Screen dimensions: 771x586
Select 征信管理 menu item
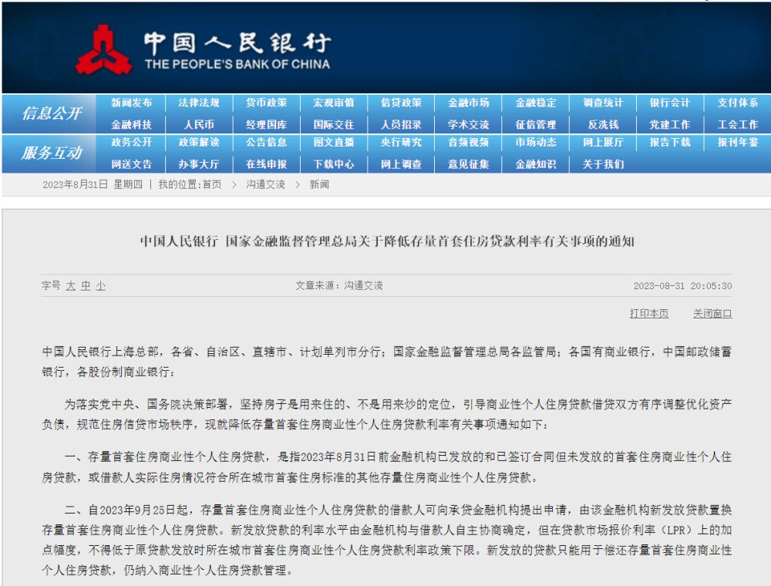pos(536,125)
